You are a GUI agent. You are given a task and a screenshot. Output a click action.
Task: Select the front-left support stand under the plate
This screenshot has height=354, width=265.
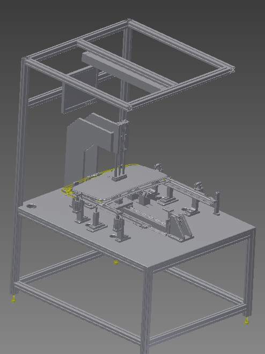click(x=80, y=211)
